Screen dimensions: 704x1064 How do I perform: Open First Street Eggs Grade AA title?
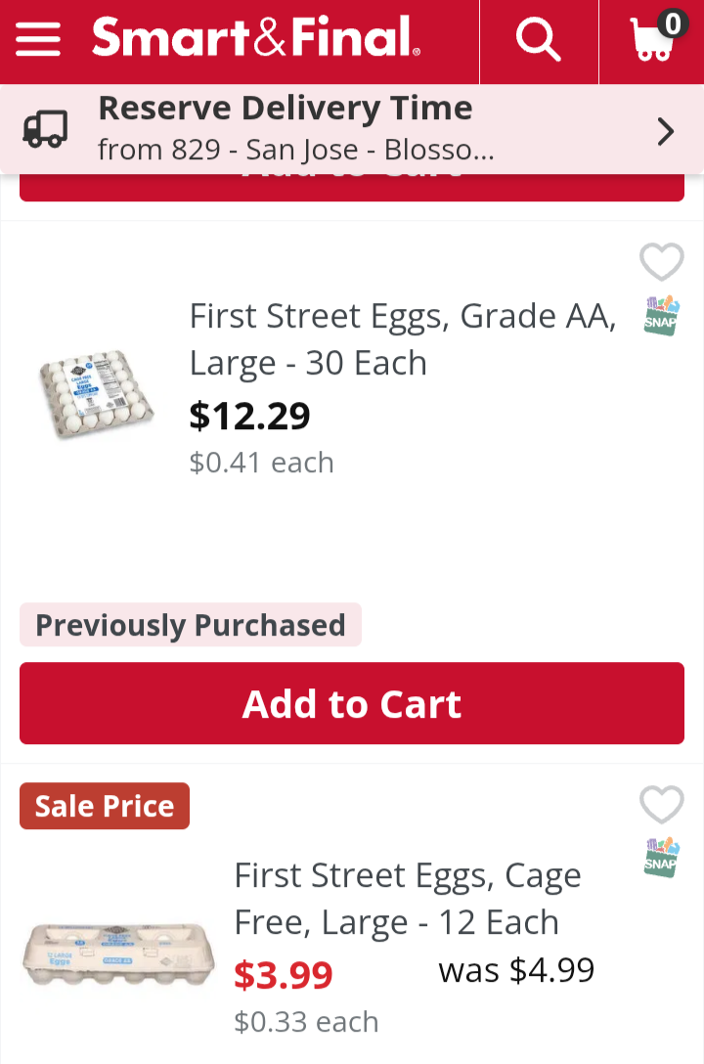click(x=403, y=339)
